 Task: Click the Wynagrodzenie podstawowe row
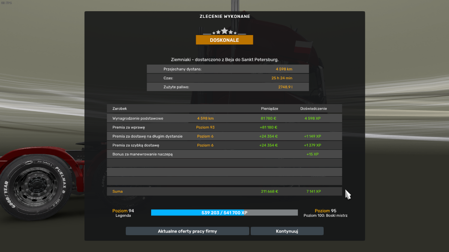224,118
